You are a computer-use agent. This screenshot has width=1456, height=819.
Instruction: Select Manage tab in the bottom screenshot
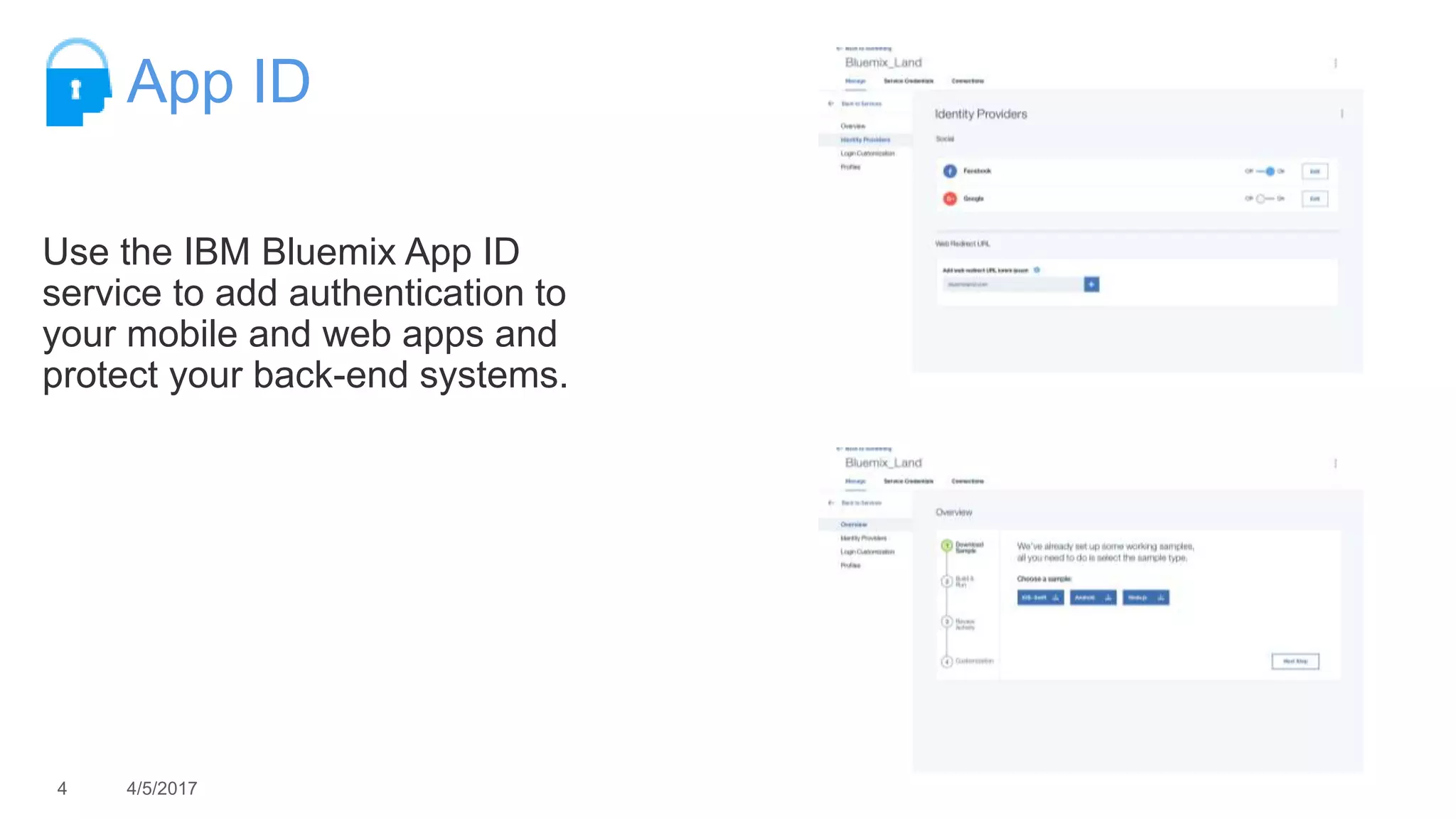855,481
